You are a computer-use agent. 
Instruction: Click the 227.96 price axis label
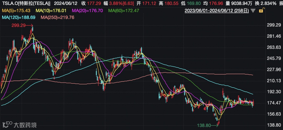[274, 70]
